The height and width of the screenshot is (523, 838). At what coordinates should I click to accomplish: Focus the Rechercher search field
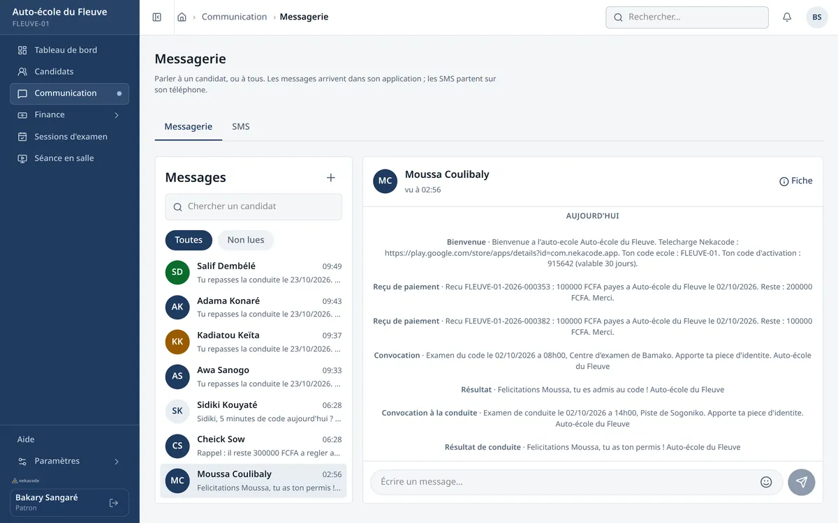[x=687, y=17]
